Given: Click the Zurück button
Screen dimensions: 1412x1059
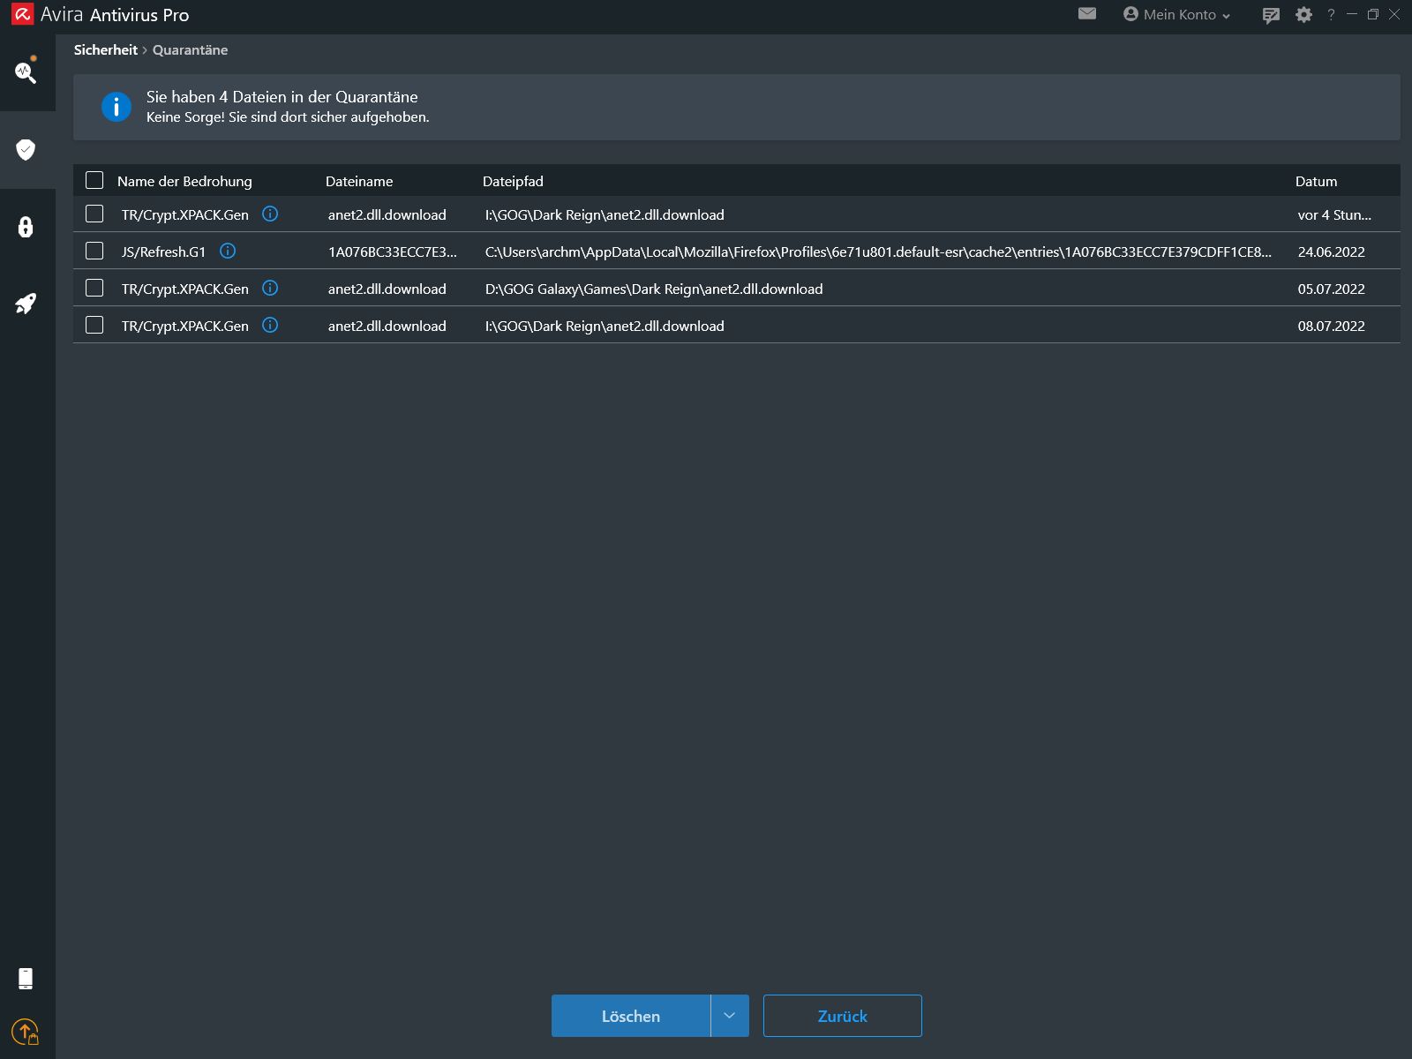Looking at the screenshot, I should pos(843,1016).
